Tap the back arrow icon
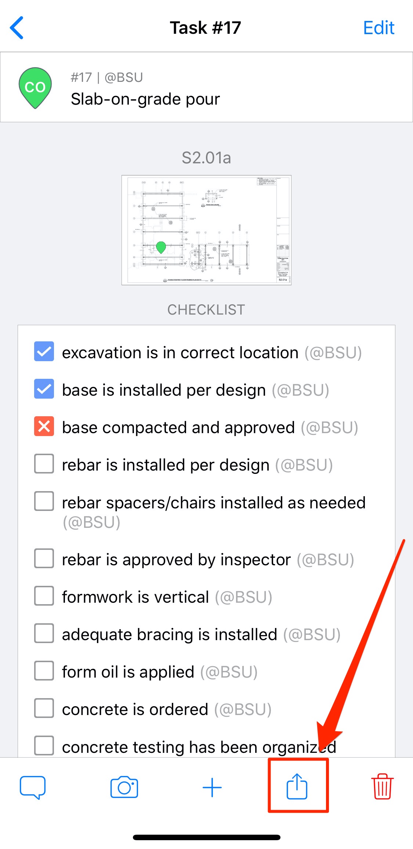The width and height of the screenshot is (413, 849). (17, 28)
